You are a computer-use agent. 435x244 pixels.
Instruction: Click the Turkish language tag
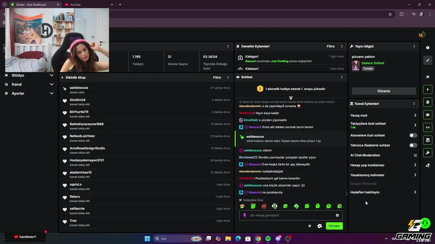pyautogui.click(x=368, y=68)
